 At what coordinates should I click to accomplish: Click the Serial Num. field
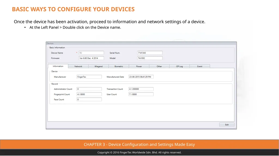point(150,53)
